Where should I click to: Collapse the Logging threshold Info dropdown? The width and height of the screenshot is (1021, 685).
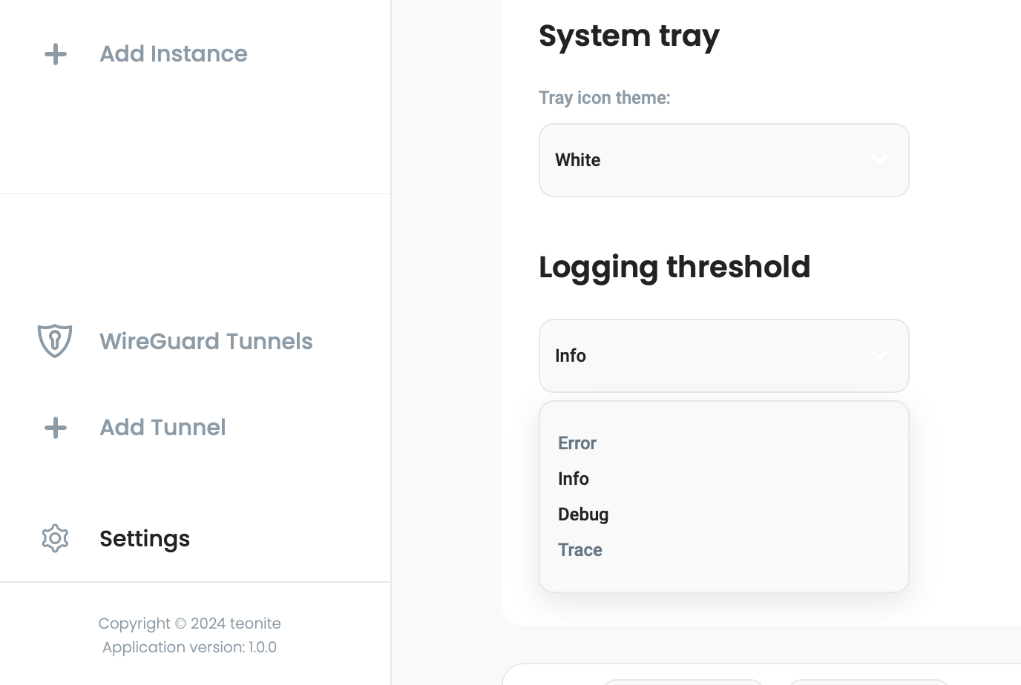723,356
